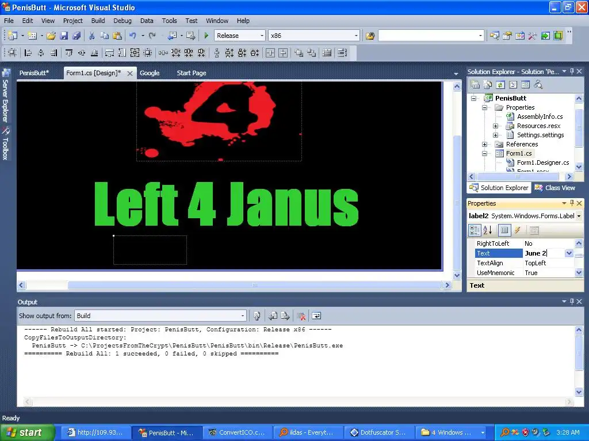
Task: Click the Text property value field
Action: (x=544, y=253)
